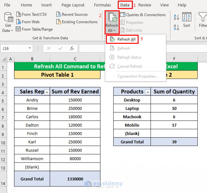
Task: Select the cell containing Williamson
Action: click(x=32, y=159)
